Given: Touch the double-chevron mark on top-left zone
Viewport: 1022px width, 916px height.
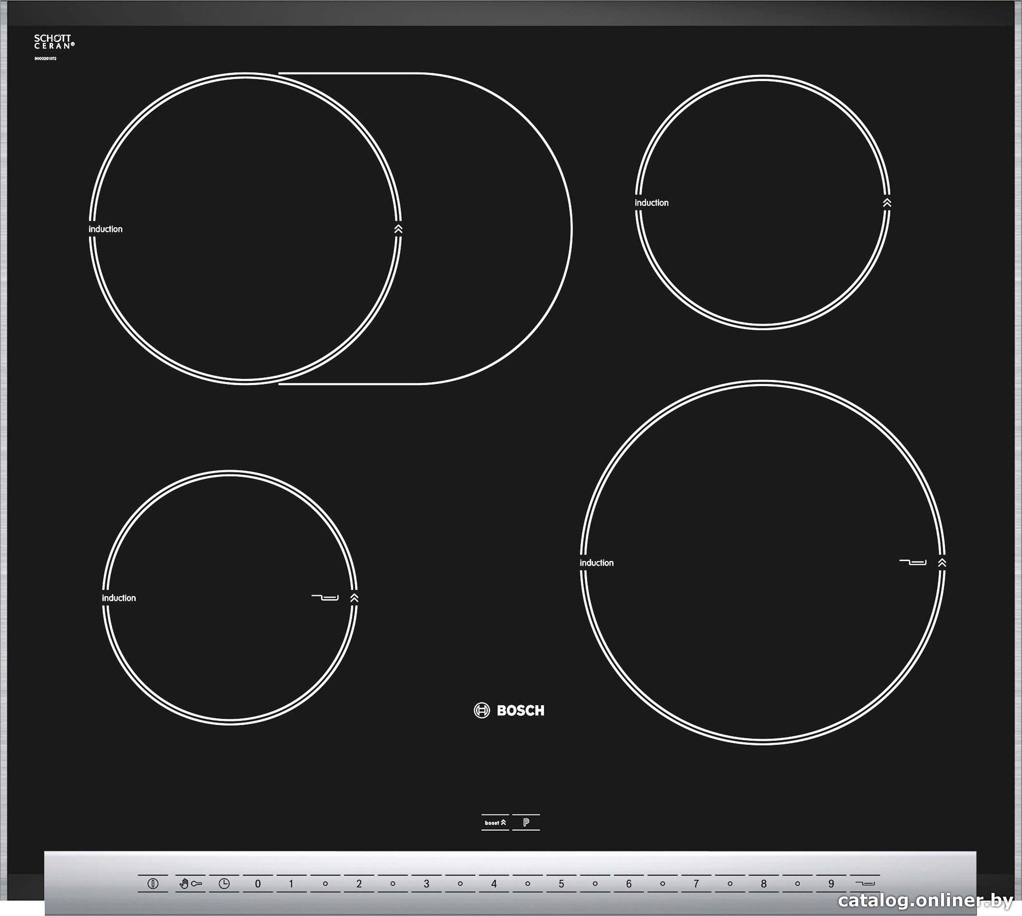Looking at the screenshot, I should pyautogui.click(x=398, y=229).
